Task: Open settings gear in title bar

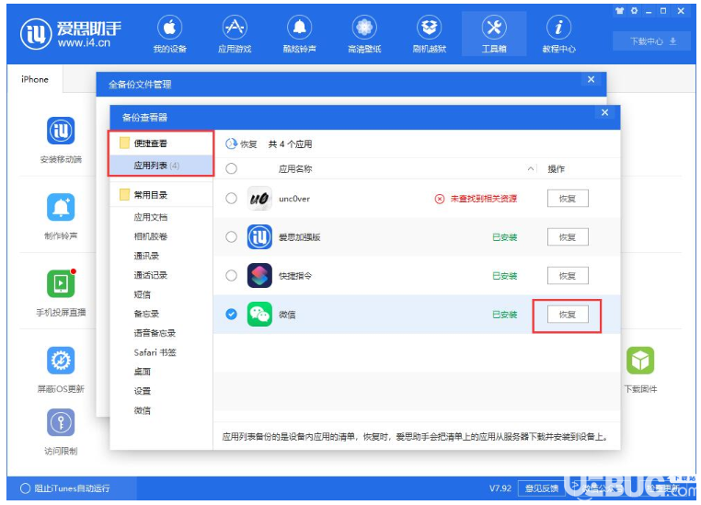Action: [x=635, y=11]
